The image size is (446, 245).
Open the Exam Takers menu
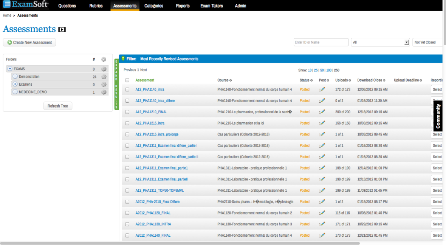point(212,6)
